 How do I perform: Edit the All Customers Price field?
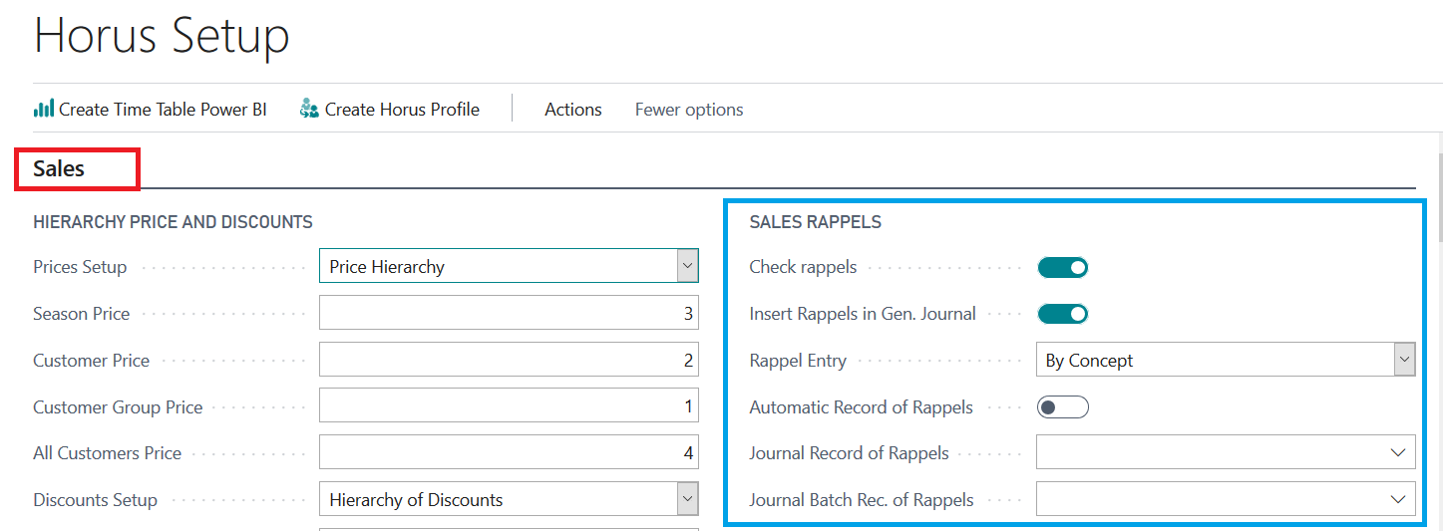click(509, 452)
